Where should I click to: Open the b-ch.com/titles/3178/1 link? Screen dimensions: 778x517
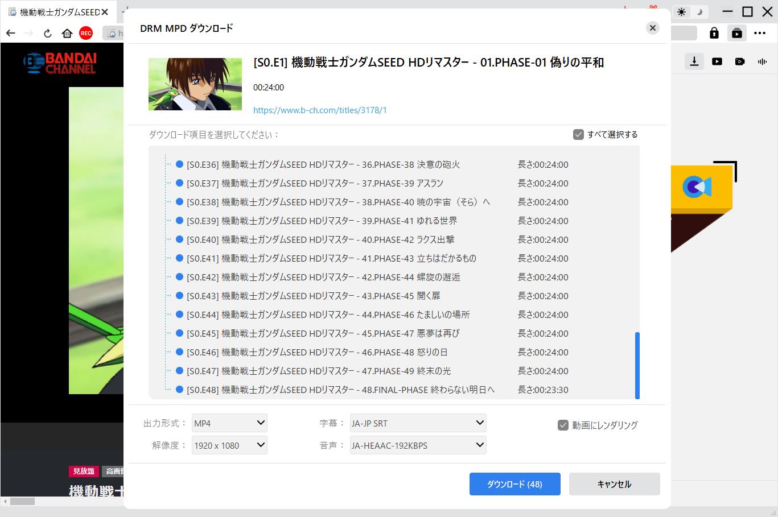[320, 110]
